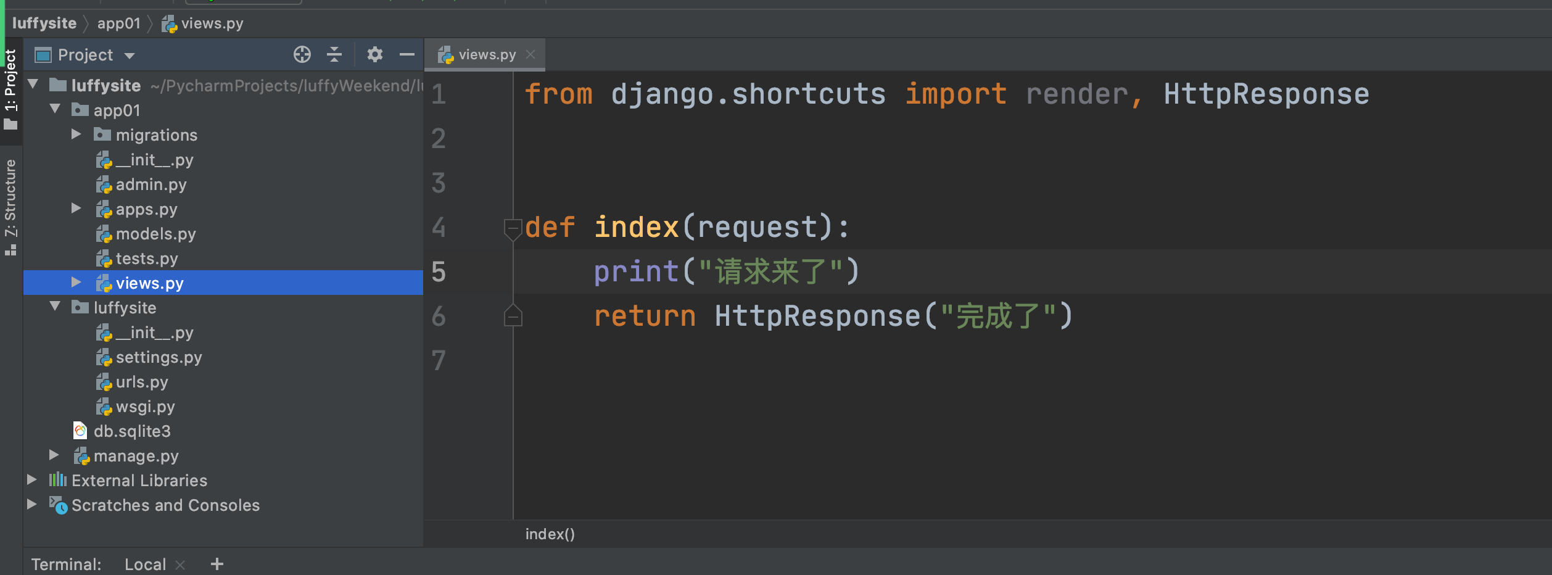Hide the Project tool window
Screen dimensions: 1552x575
(x=407, y=55)
